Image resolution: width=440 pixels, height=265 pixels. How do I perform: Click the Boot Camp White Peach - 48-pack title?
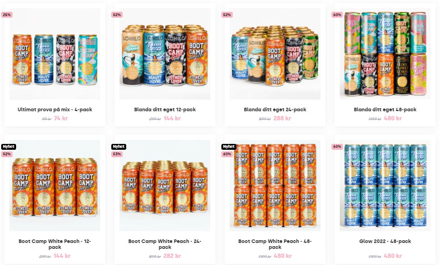(275, 244)
